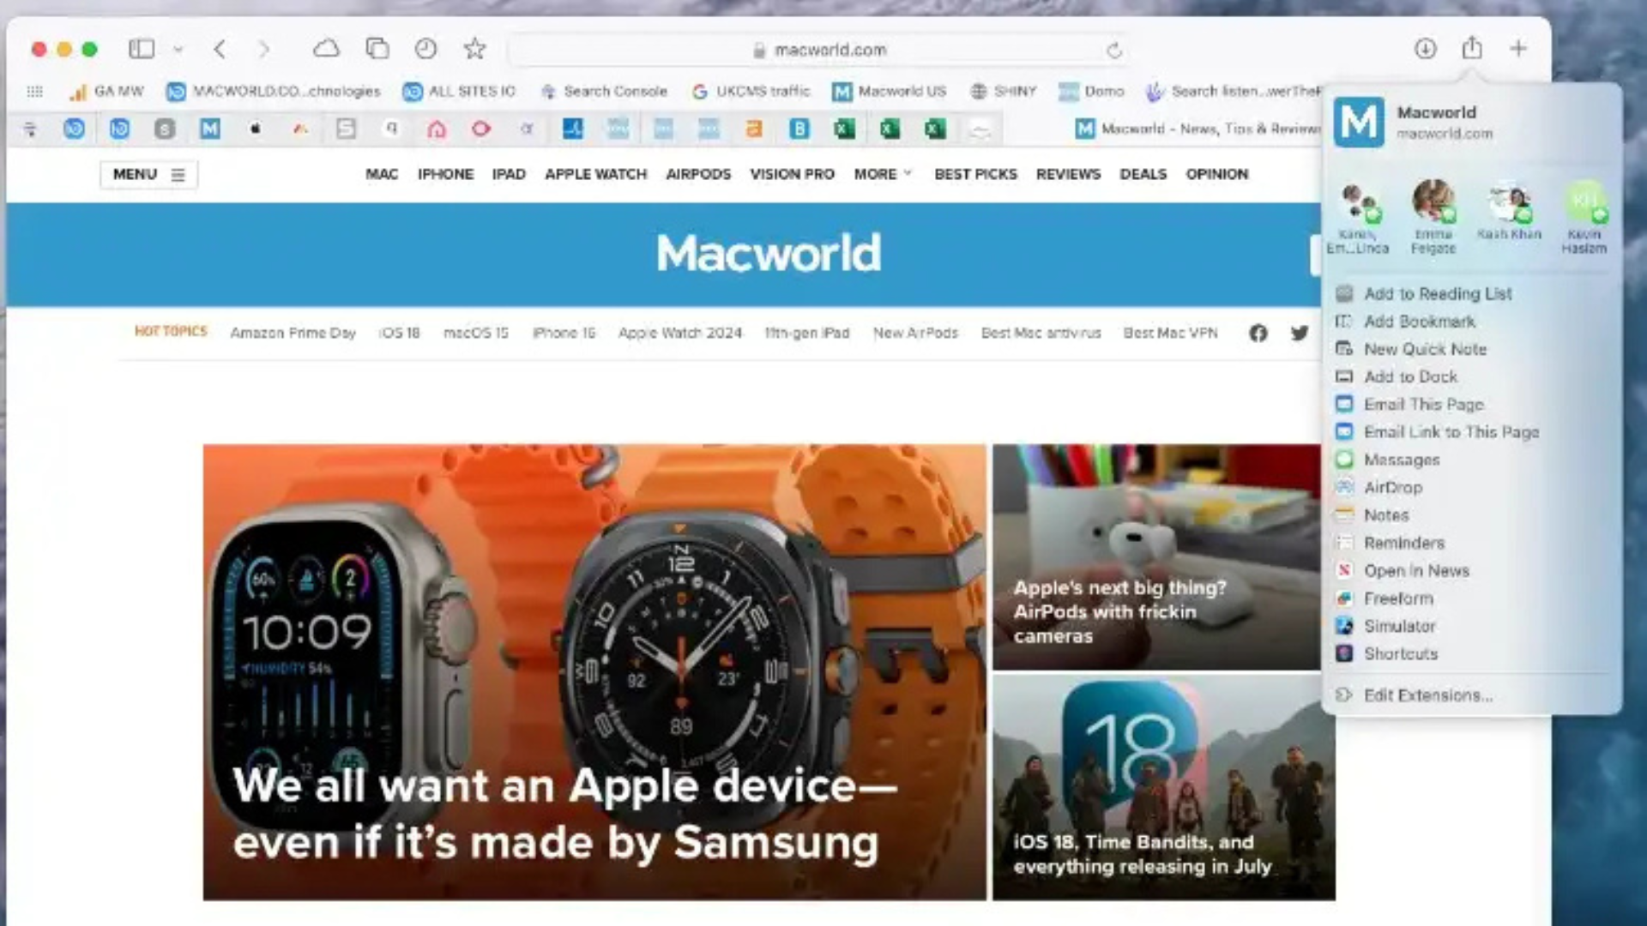Choose Notes in the share menu

point(1385,514)
